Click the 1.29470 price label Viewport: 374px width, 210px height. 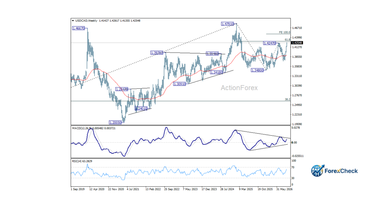point(122,89)
